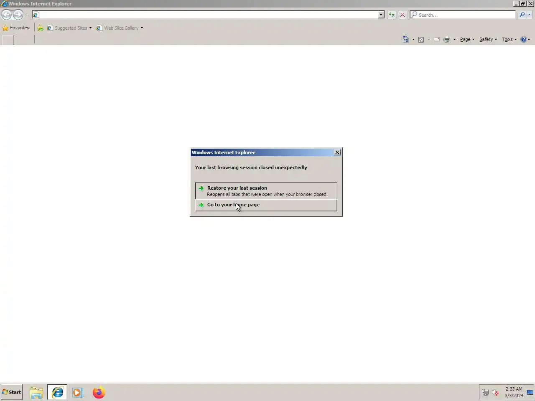Viewport: 535px width, 401px height.
Task: Click the Internet Explorer taskbar icon
Action: click(x=57, y=393)
